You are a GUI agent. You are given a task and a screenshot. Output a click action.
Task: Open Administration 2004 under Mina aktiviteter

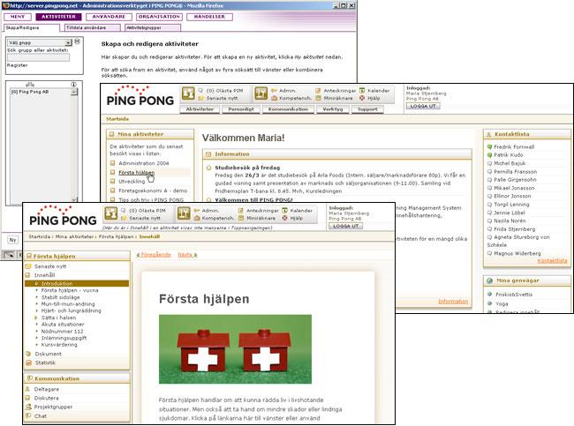pyautogui.click(x=144, y=163)
